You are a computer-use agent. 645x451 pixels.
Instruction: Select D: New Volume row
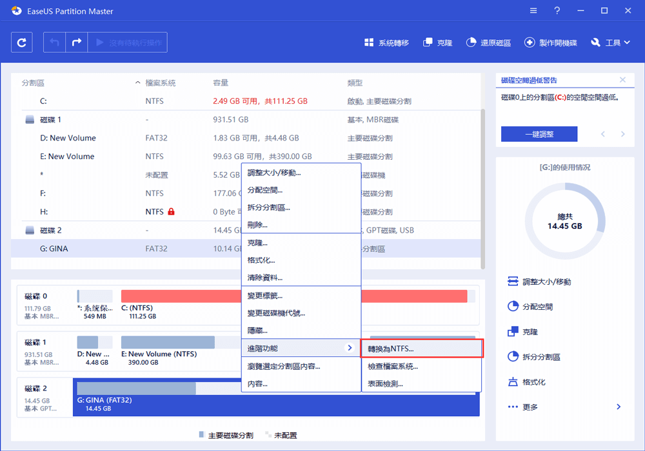[x=246, y=138]
